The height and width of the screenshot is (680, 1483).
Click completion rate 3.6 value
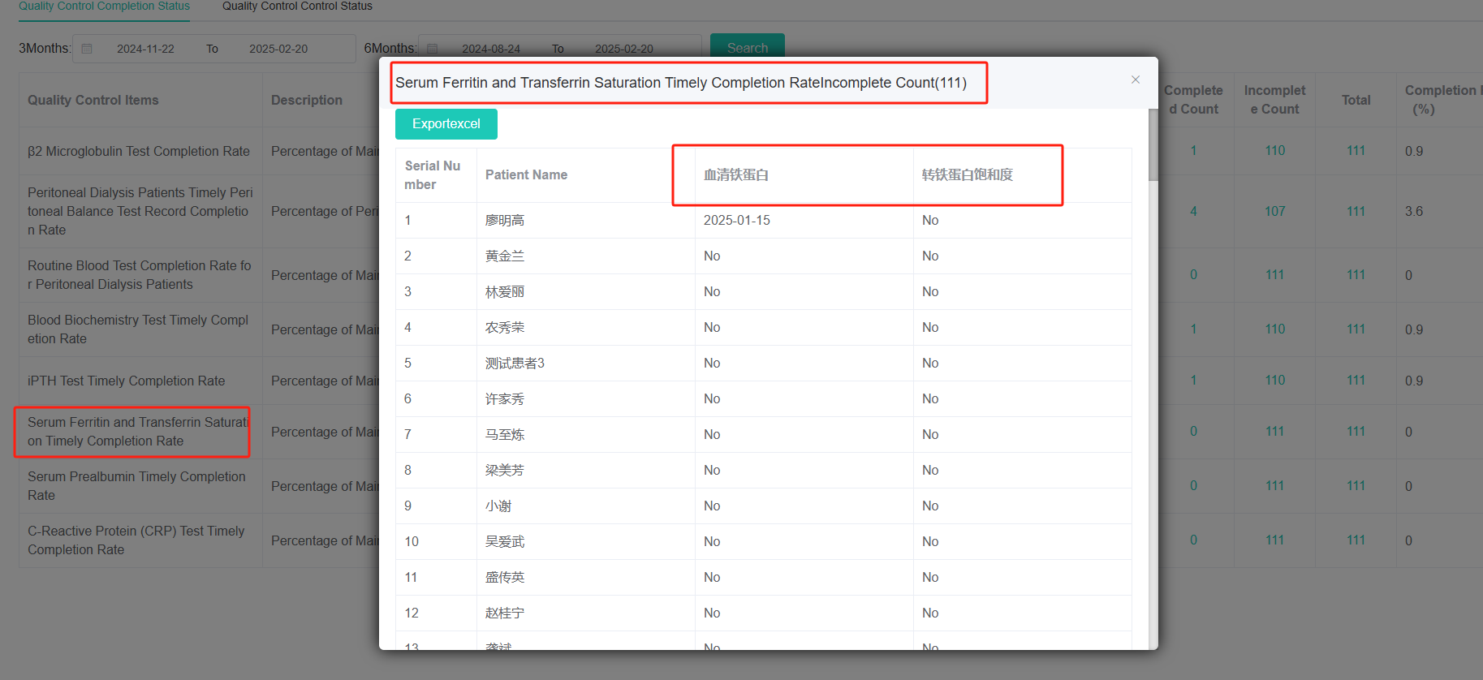(x=1414, y=211)
